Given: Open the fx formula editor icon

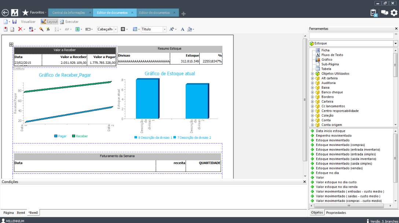Looking at the screenshot, I should click(48, 29).
